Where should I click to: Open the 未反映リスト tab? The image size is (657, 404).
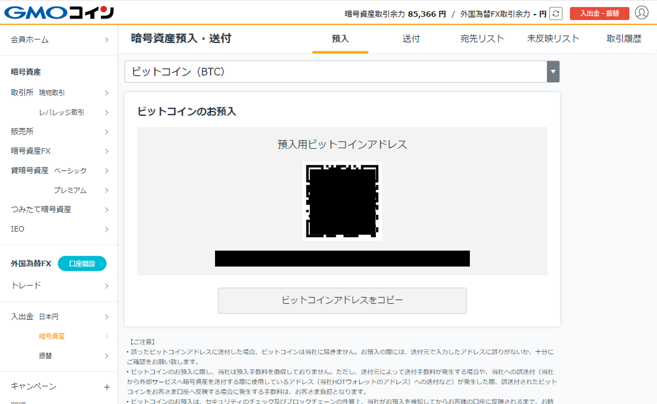coord(553,39)
